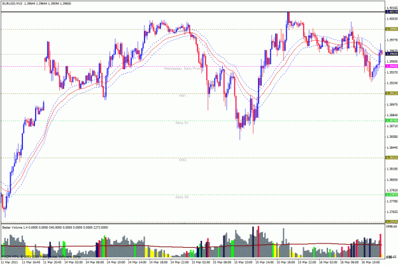Click the olive MS2 price tag

(x=392, y=158)
